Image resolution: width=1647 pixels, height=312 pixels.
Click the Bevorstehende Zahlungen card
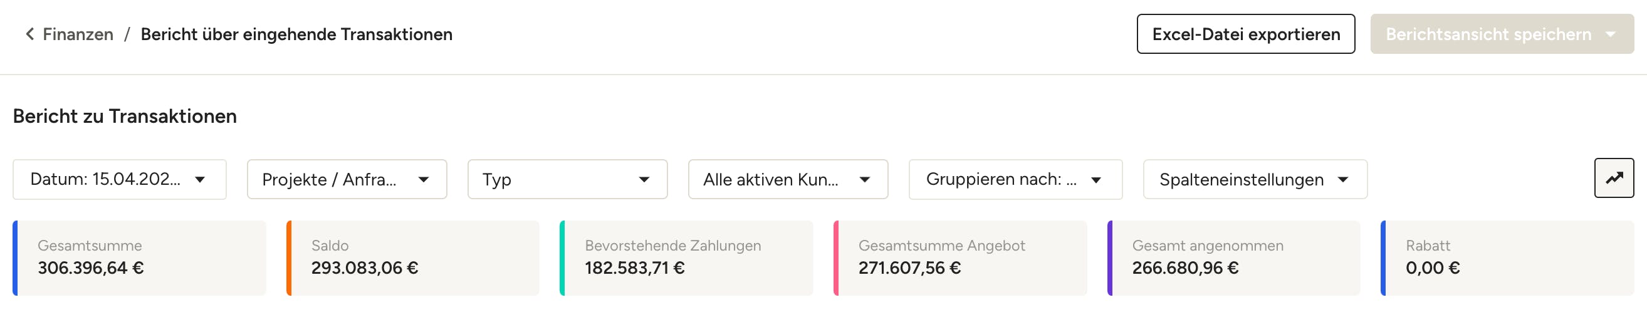687,258
